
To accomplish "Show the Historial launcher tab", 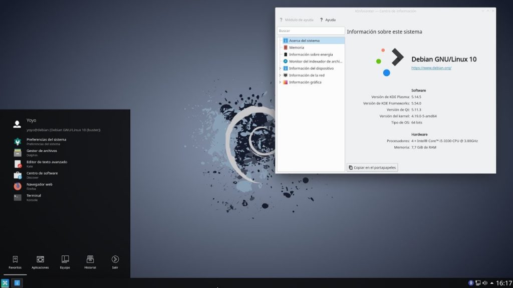I will (90, 262).
